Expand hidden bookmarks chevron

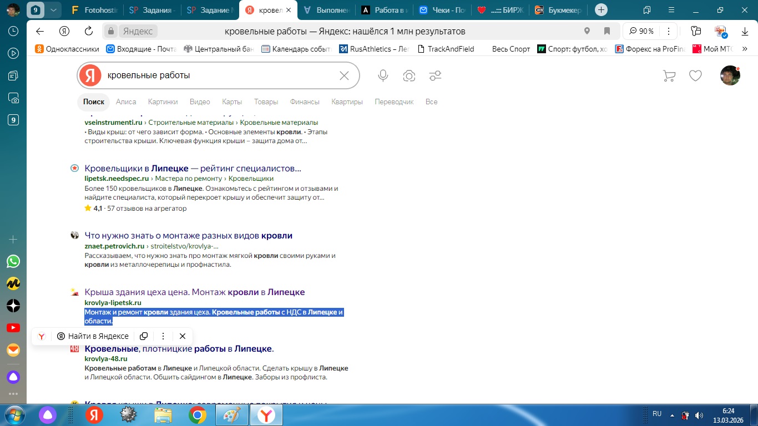[745, 49]
